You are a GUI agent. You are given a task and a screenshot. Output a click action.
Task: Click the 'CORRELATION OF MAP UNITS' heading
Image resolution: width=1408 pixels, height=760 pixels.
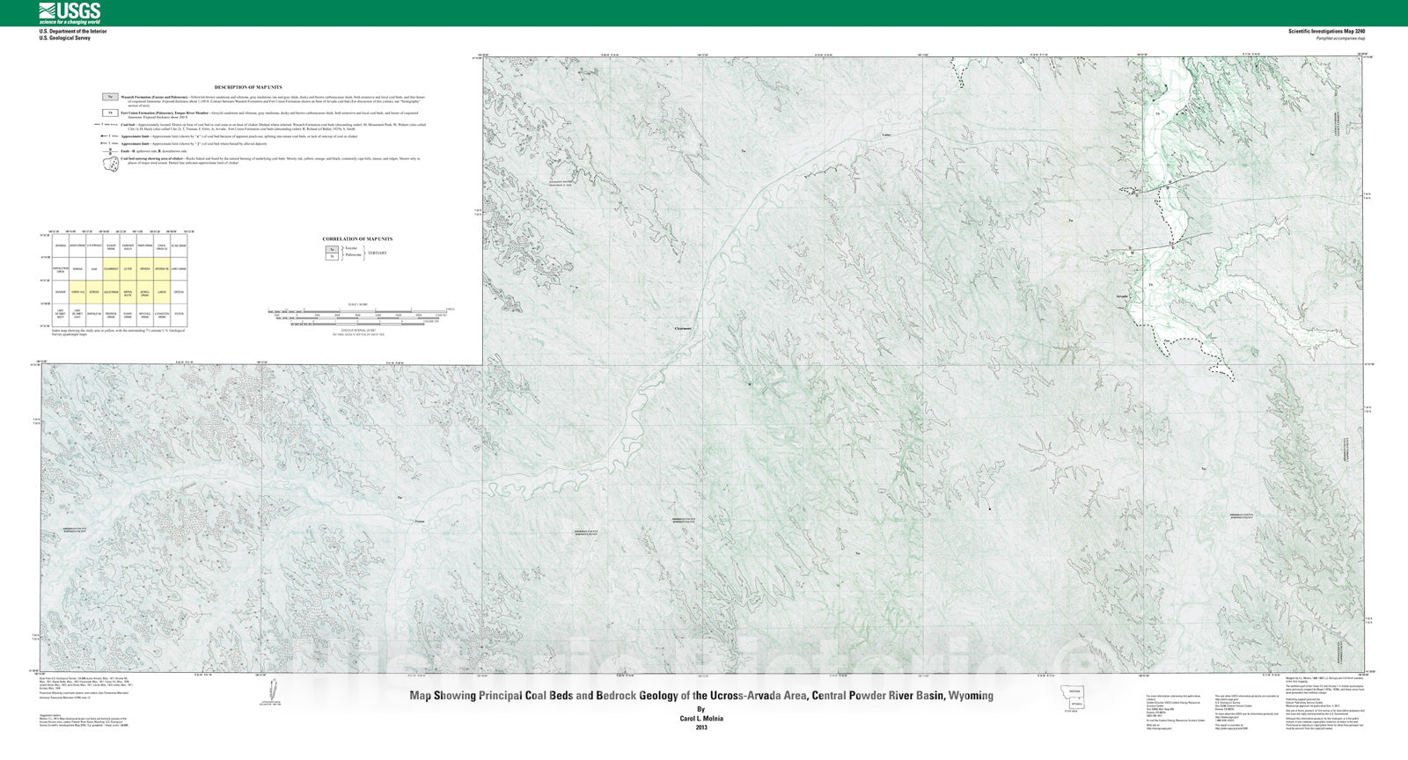[x=357, y=239]
